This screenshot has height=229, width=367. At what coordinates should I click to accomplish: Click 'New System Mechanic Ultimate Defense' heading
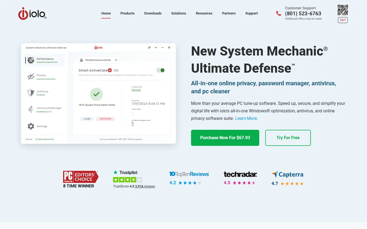[259, 60]
